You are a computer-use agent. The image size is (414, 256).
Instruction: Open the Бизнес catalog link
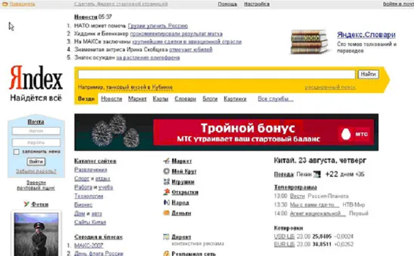click(83, 205)
